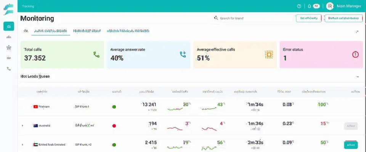Open the voicemail sidebar icon
Viewport: 366px width, 152px height.
[x=9, y=58]
